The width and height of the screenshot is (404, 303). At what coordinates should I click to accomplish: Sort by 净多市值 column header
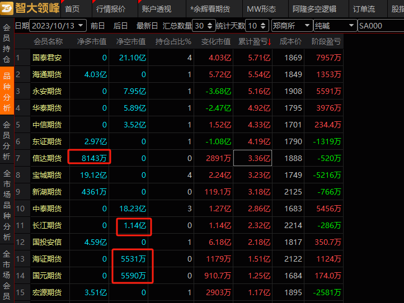click(92, 41)
